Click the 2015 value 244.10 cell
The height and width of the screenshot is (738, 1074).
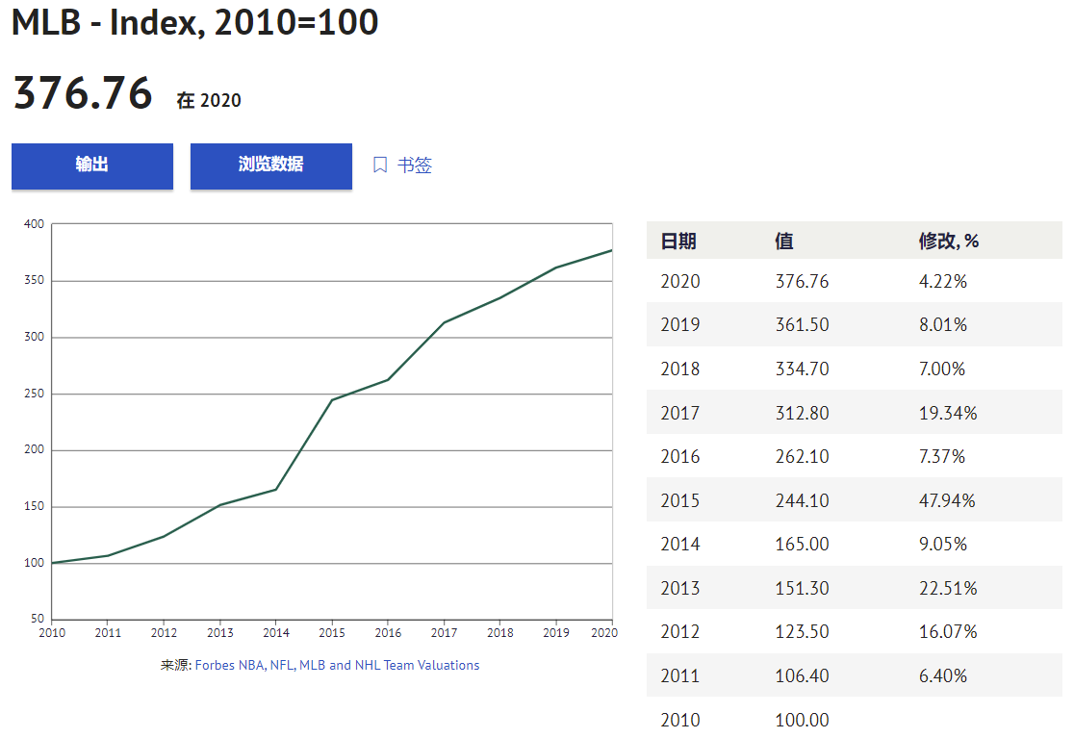802,500
